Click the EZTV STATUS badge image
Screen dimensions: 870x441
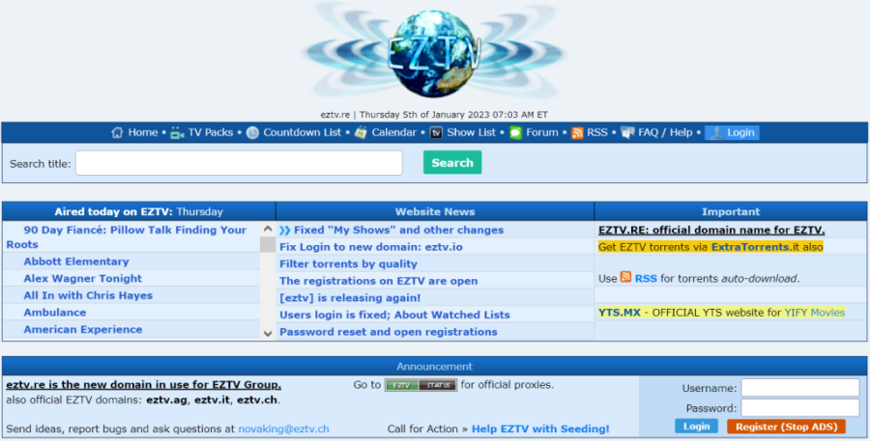point(421,385)
